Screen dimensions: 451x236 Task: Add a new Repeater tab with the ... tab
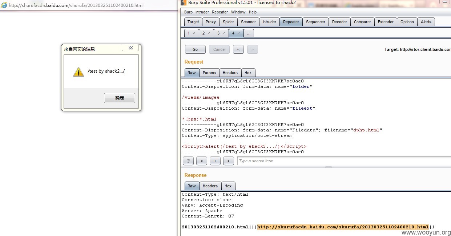pos(249,33)
